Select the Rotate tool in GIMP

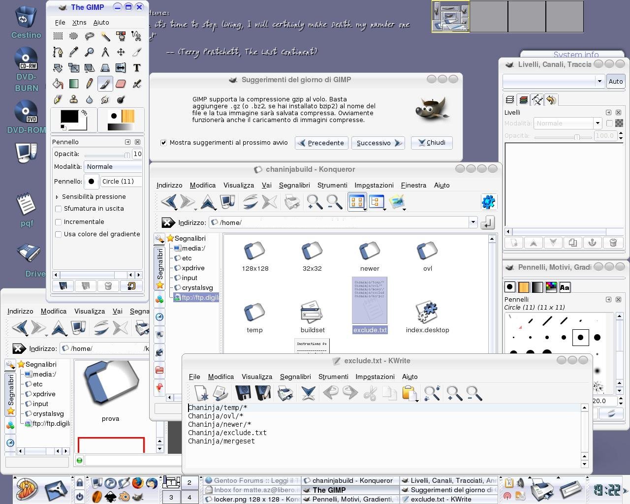(58, 68)
